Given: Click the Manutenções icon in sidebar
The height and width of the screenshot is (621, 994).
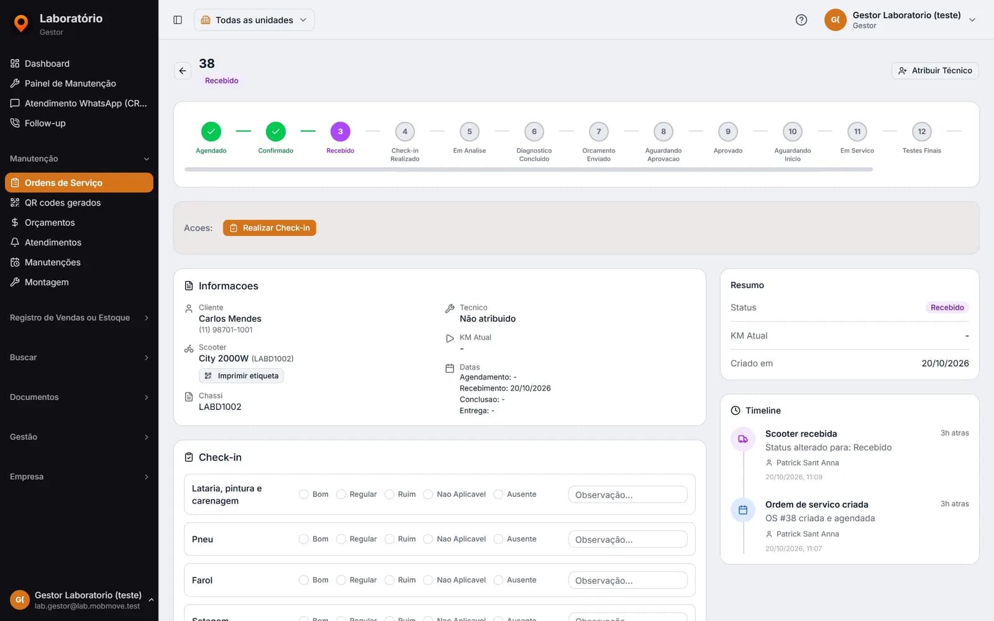Looking at the screenshot, I should [x=15, y=262].
